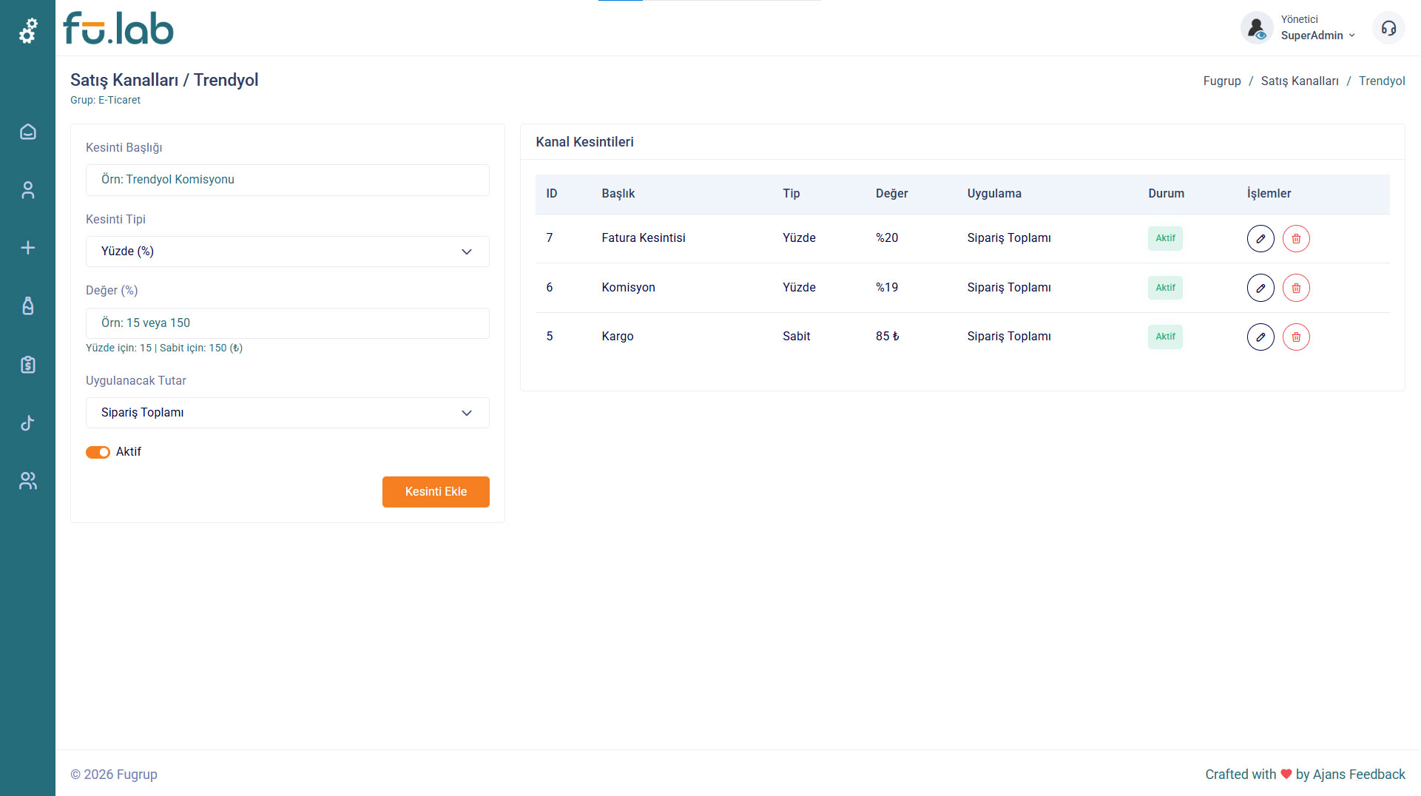The height and width of the screenshot is (796, 1421).
Task: Open the Uygulanacak Tutar dropdown
Action: tap(288, 413)
